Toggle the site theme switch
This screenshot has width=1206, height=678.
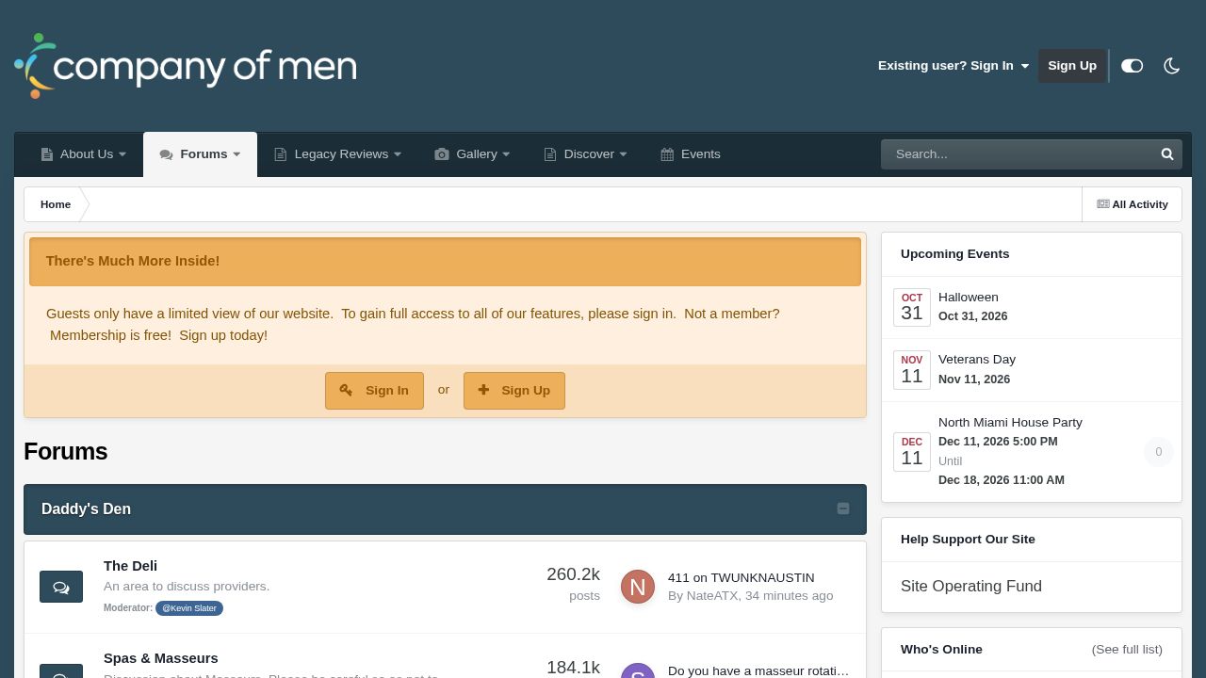(1132, 66)
